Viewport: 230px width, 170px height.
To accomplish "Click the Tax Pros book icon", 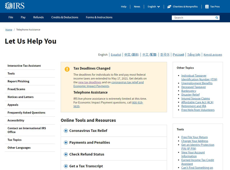I will pos(207,7).
